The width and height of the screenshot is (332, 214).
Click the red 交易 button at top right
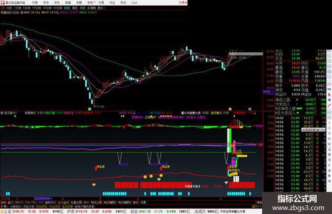tap(183, 3)
